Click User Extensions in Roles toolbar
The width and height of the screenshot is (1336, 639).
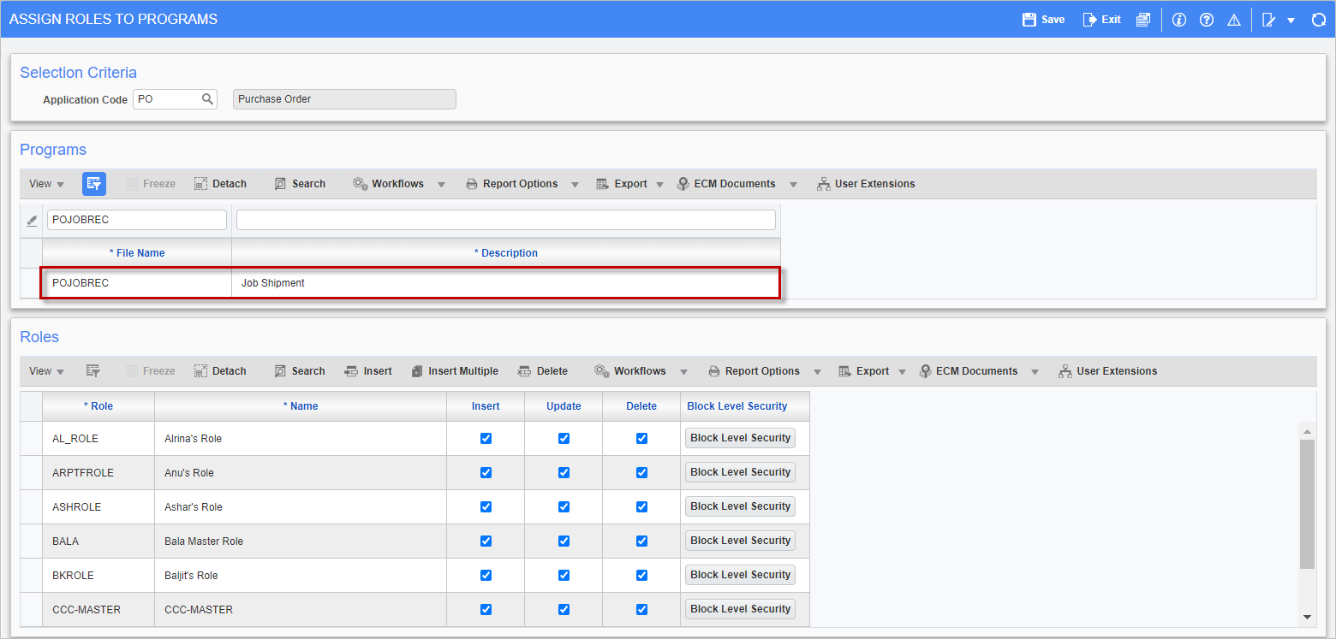1108,371
